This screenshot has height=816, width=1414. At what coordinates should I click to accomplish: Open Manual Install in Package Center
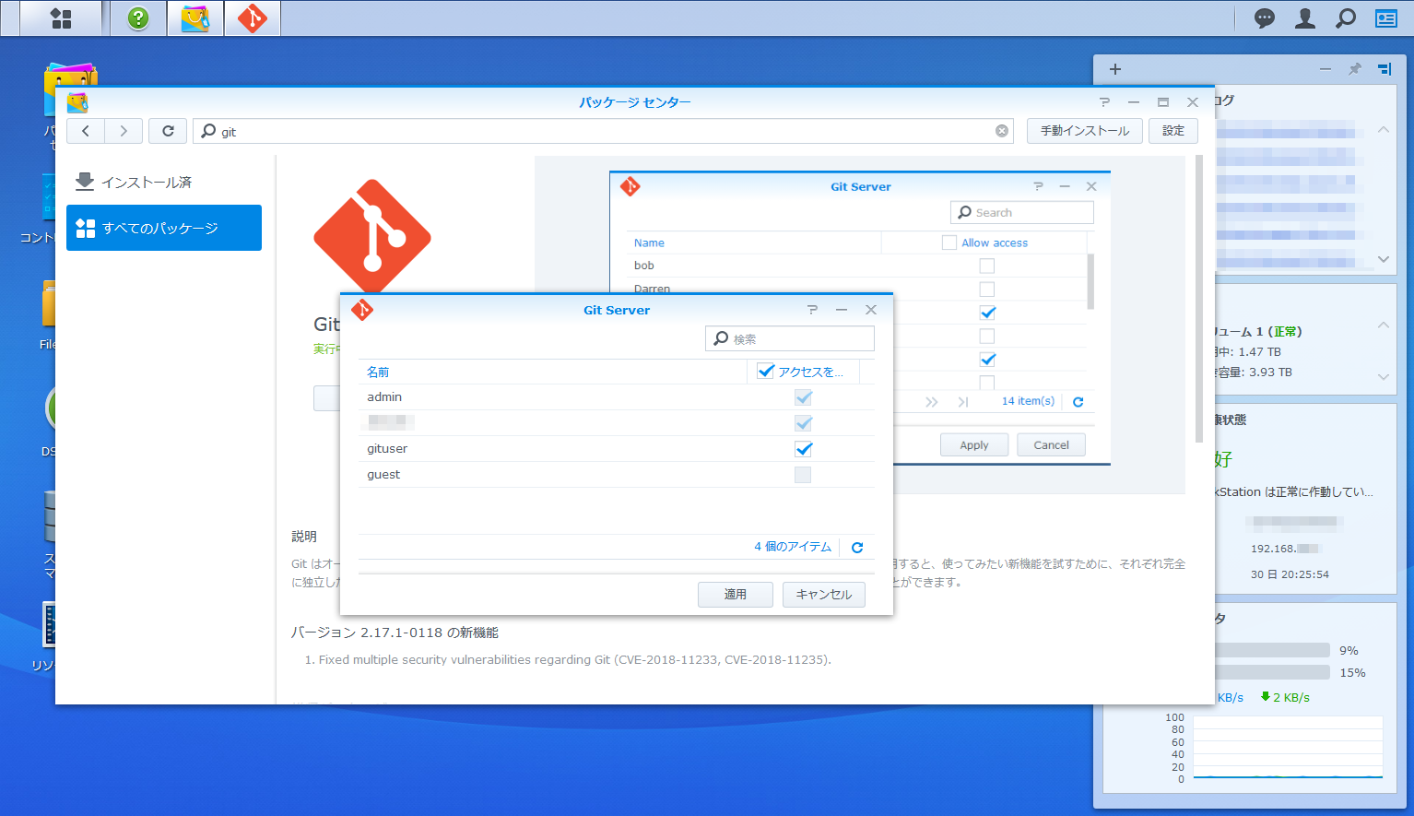pos(1085,131)
